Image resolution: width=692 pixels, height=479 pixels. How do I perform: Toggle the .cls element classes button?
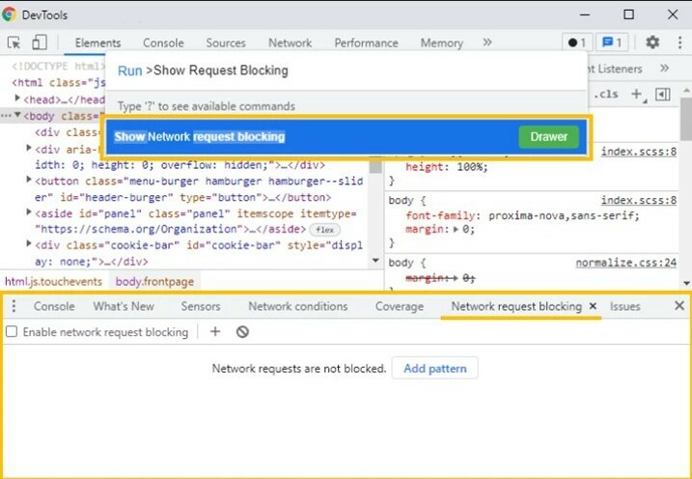(x=607, y=94)
